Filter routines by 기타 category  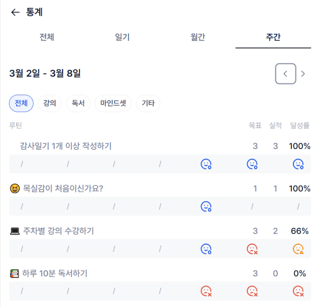(148, 103)
